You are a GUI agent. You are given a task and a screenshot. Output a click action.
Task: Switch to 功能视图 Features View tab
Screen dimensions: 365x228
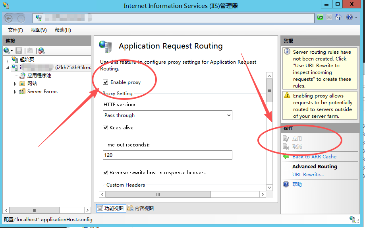point(111,208)
